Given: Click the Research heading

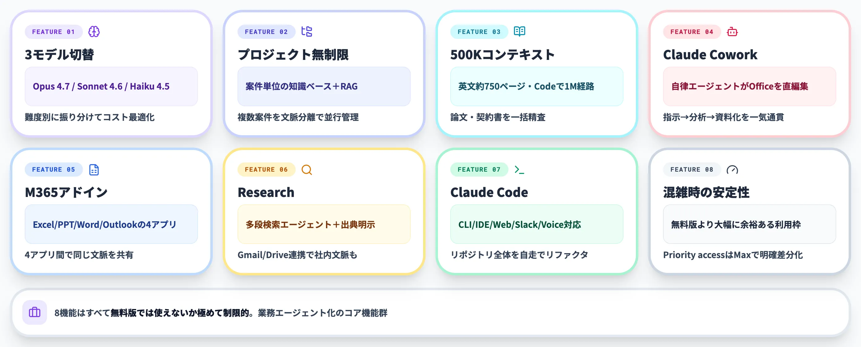Looking at the screenshot, I should (266, 192).
